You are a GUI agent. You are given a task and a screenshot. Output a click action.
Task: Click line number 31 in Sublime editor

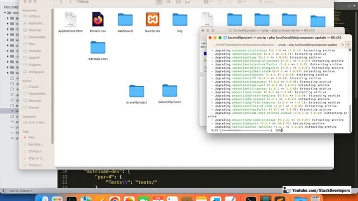pos(65,177)
